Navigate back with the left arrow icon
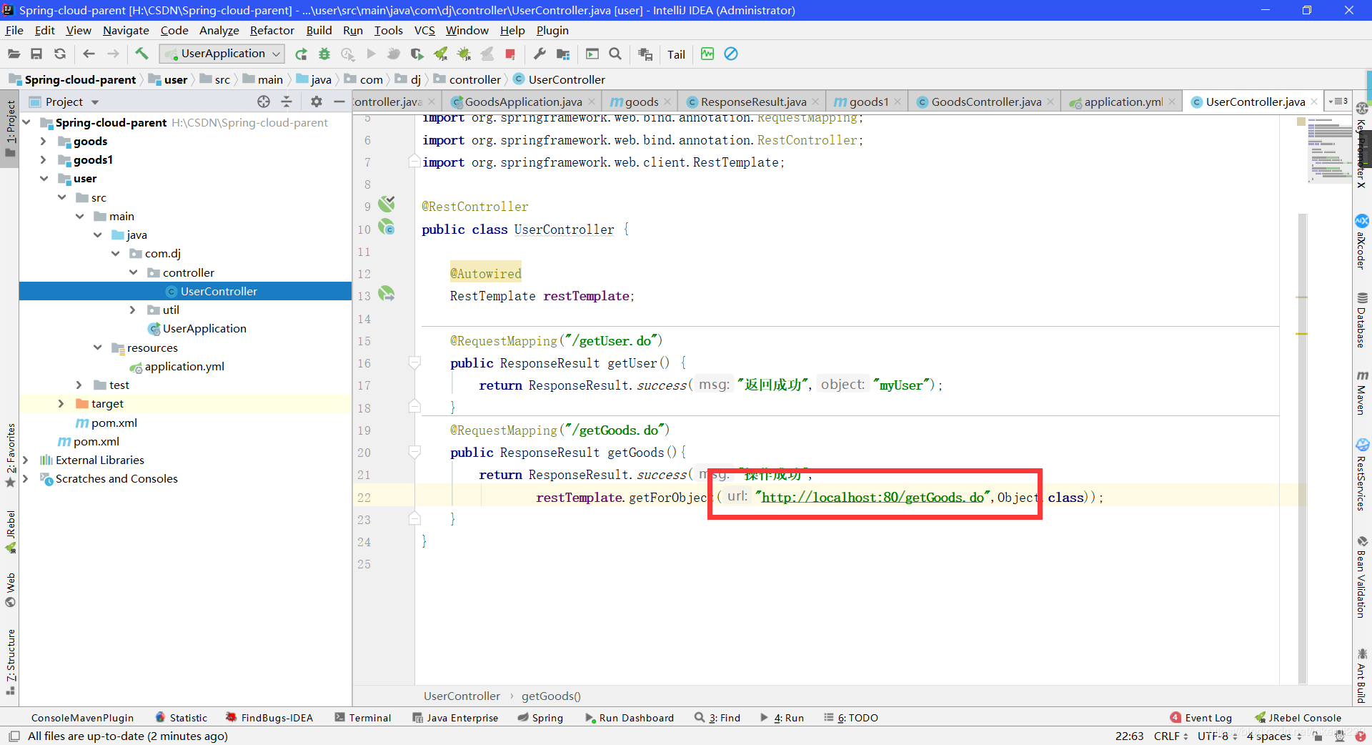 pos(89,54)
